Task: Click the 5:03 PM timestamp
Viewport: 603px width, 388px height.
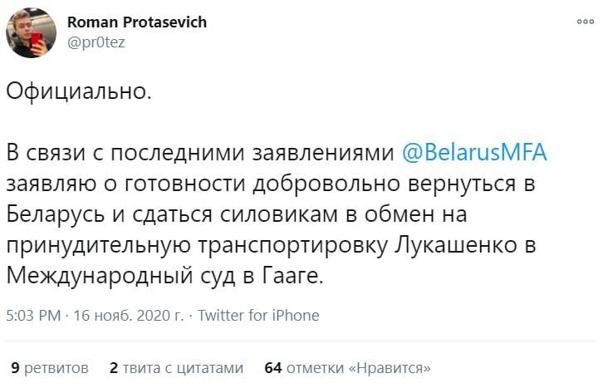Action: pyautogui.click(x=32, y=316)
